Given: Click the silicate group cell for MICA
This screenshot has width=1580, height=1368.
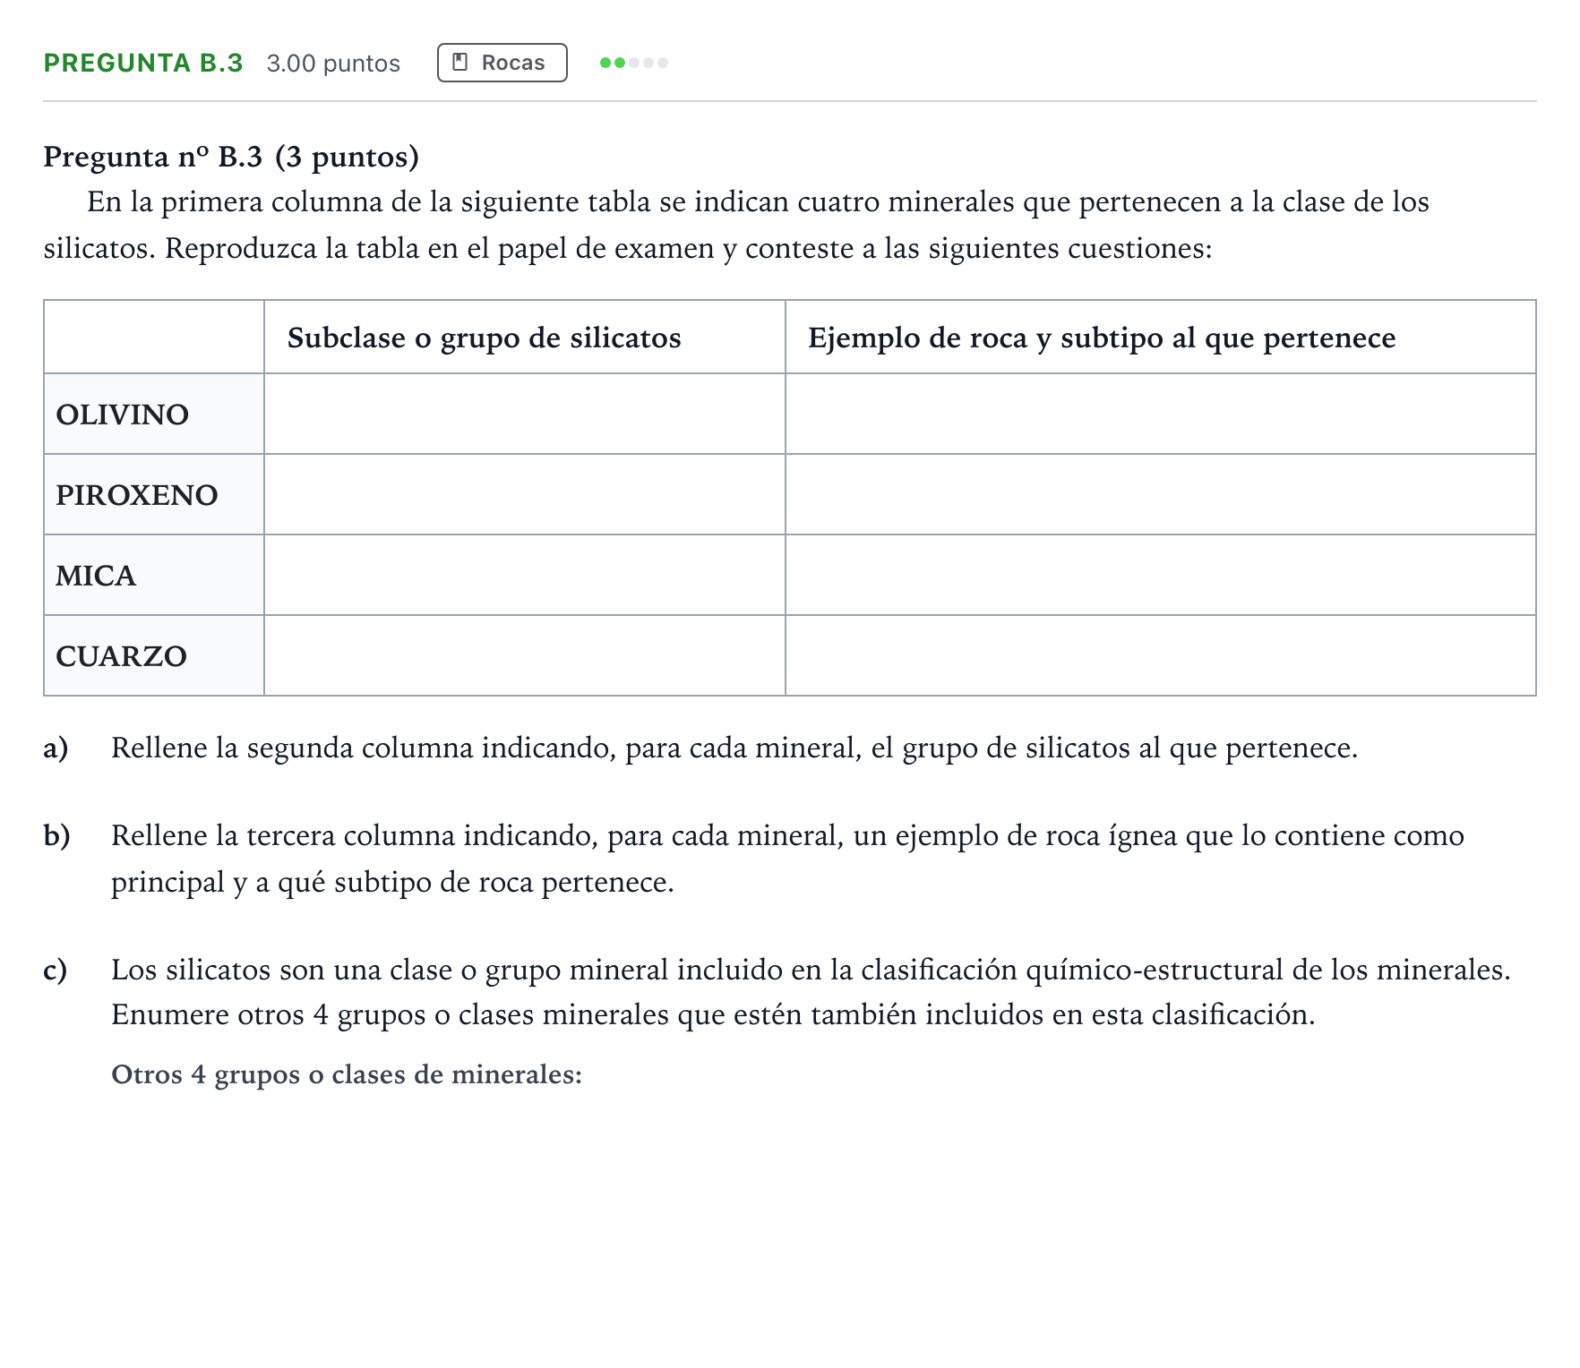Looking at the screenshot, I should tap(525, 575).
